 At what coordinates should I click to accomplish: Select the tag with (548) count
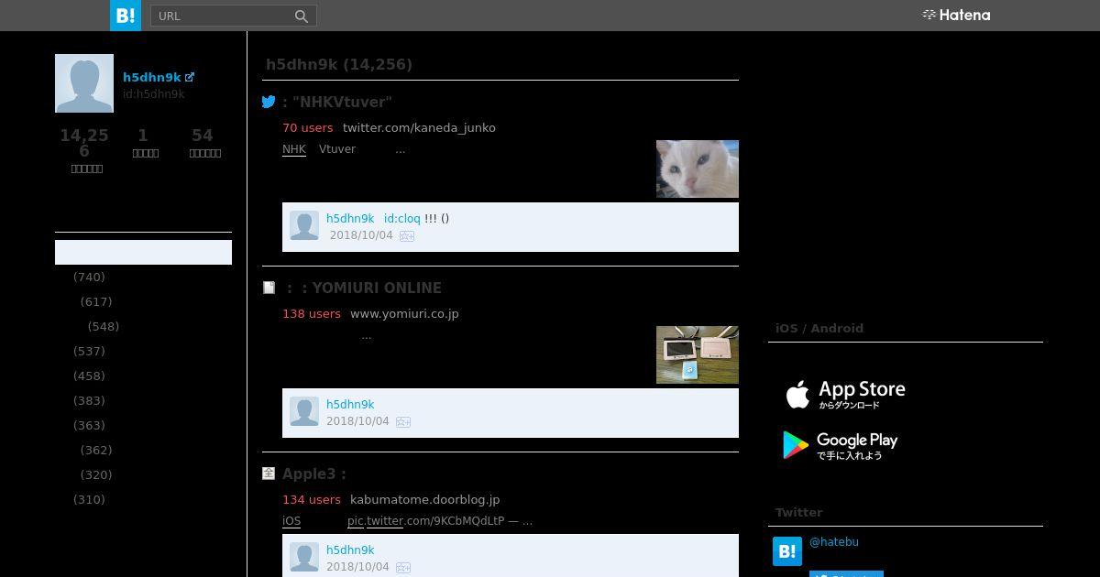(x=104, y=327)
